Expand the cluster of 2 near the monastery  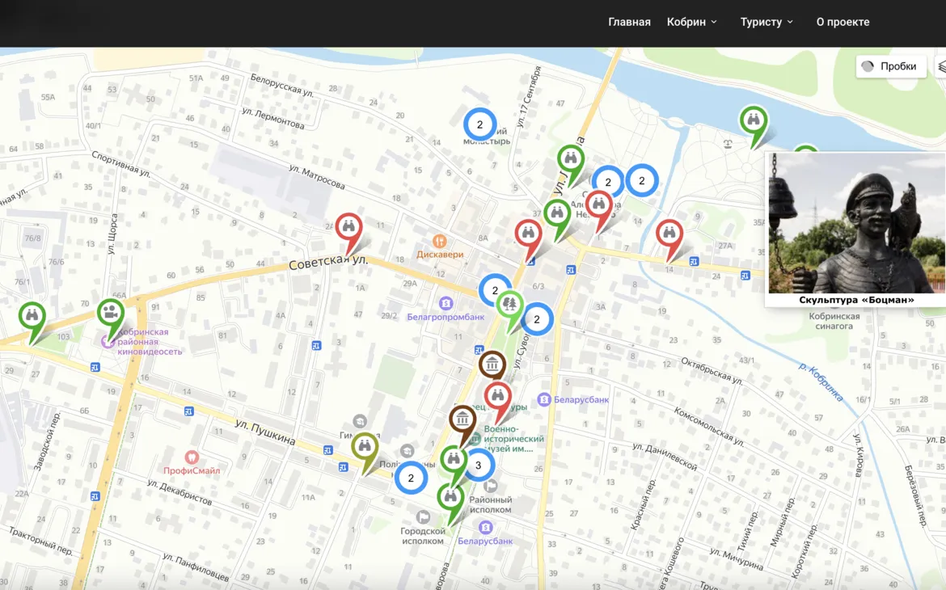pyautogui.click(x=479, y=124)
